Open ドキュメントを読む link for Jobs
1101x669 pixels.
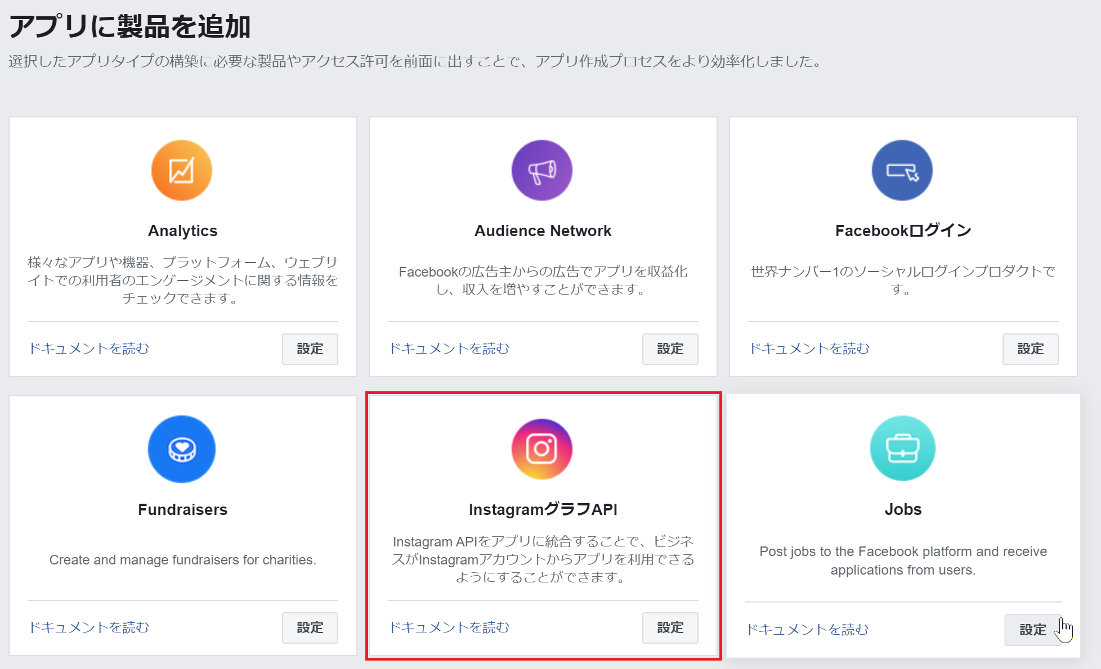[808, 630]
